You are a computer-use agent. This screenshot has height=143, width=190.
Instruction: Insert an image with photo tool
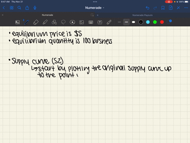tap(82, 22)
